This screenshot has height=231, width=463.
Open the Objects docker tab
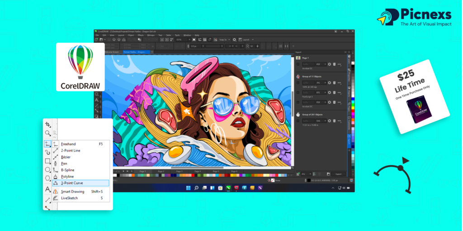pos(349,93)
